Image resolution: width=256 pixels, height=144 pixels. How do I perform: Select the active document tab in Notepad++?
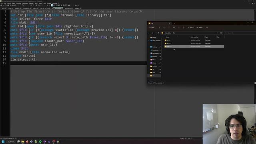tap(58, 8)
